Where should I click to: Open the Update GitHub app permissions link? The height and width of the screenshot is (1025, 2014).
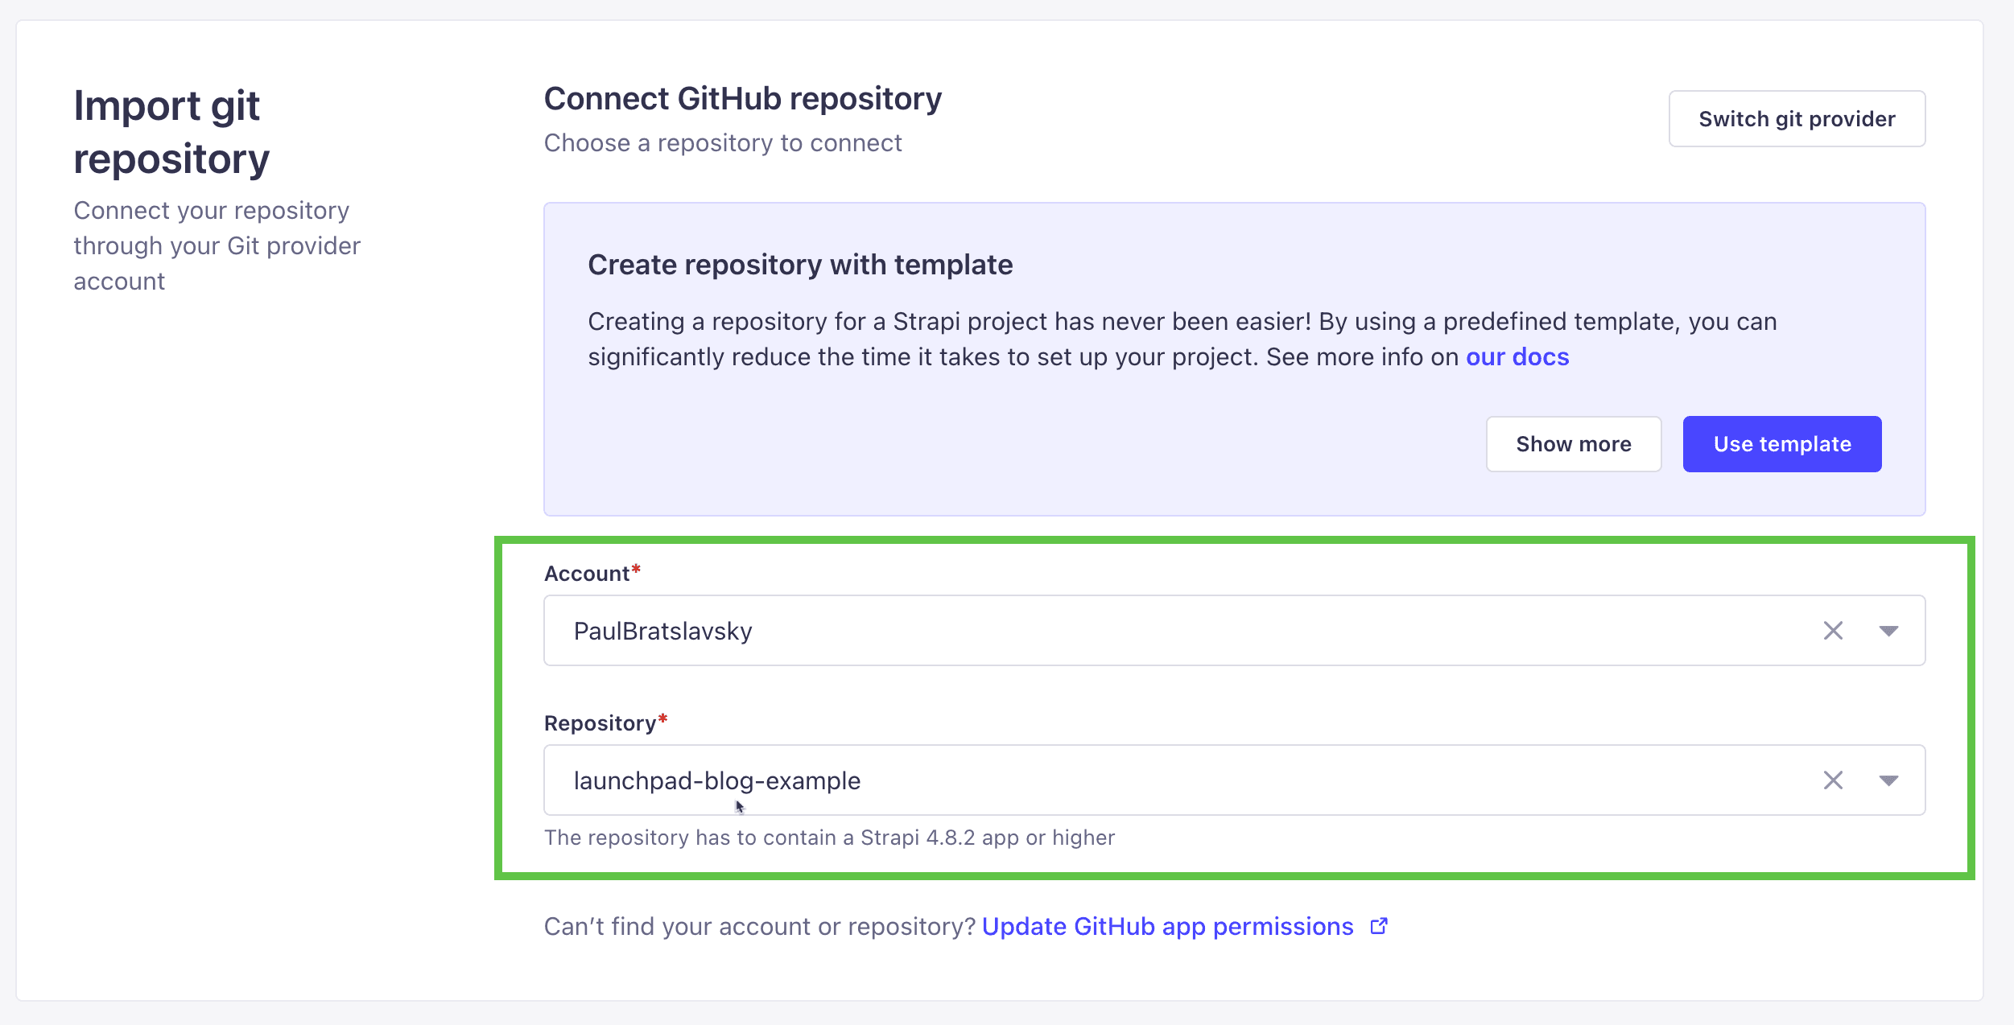pyautogui.click(x=1167, y=926)
